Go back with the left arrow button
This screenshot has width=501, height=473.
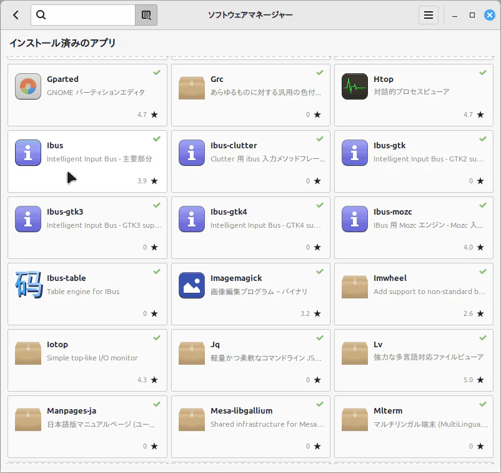(16, 15)
